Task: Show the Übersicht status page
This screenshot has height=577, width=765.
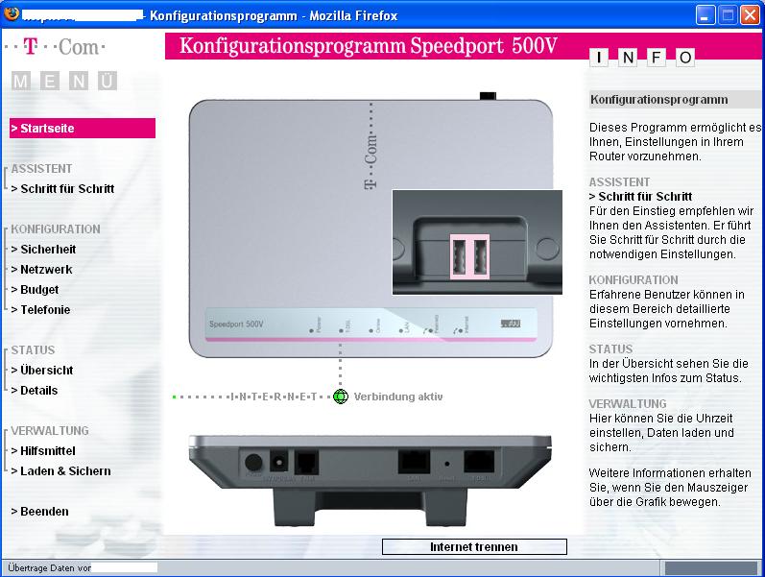Action: (x=42, y=370)
